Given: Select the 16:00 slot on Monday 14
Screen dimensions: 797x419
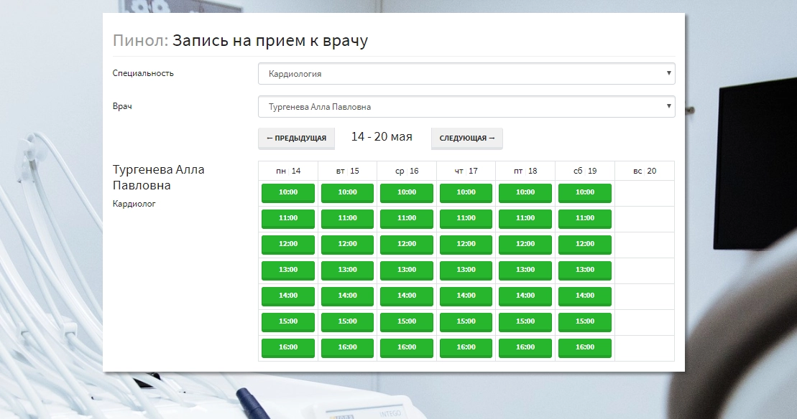Looking at the screenshot, I should pos(287,347).
